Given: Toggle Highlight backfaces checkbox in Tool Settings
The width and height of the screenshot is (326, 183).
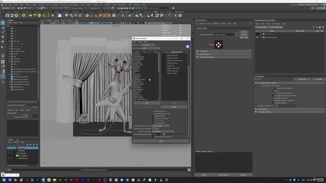Looking at the screenshot, I should coord(273,98).
